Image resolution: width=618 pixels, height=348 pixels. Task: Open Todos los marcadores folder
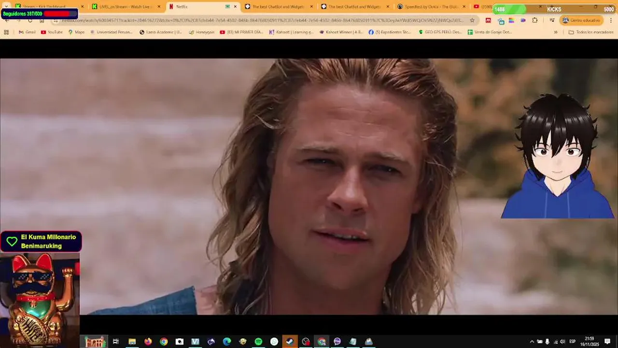coord(591,32)
